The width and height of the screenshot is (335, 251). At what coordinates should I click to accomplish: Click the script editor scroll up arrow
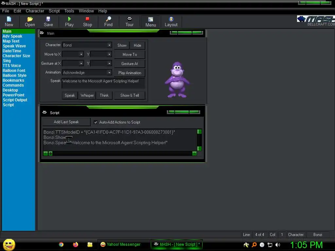(x=199, y=131)
